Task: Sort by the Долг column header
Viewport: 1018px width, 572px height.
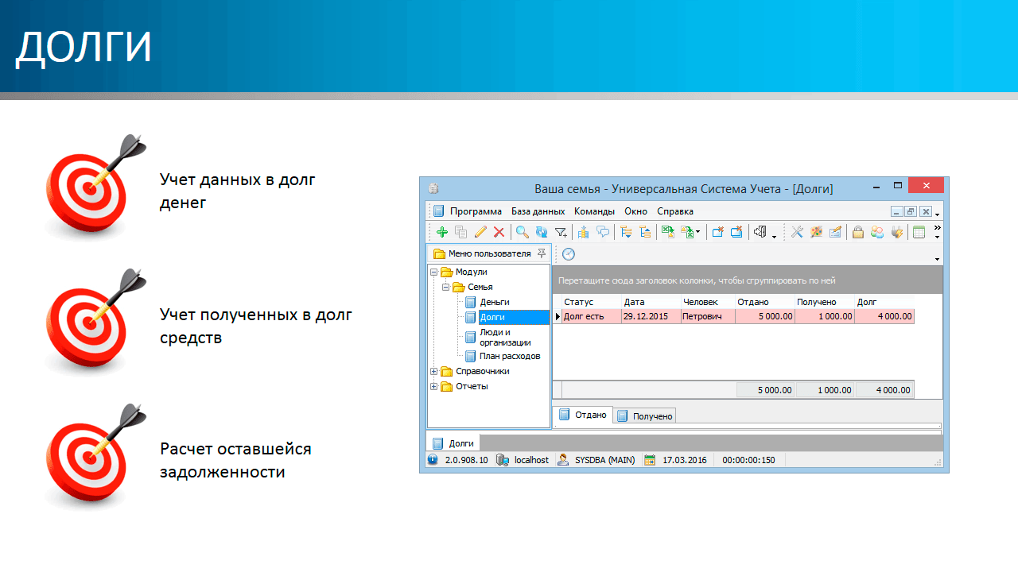Action: [884, 302]
